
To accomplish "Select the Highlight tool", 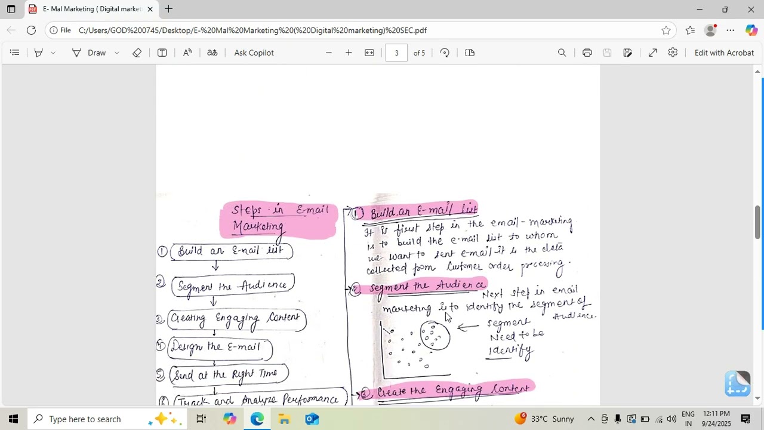I will coord(38,53).
